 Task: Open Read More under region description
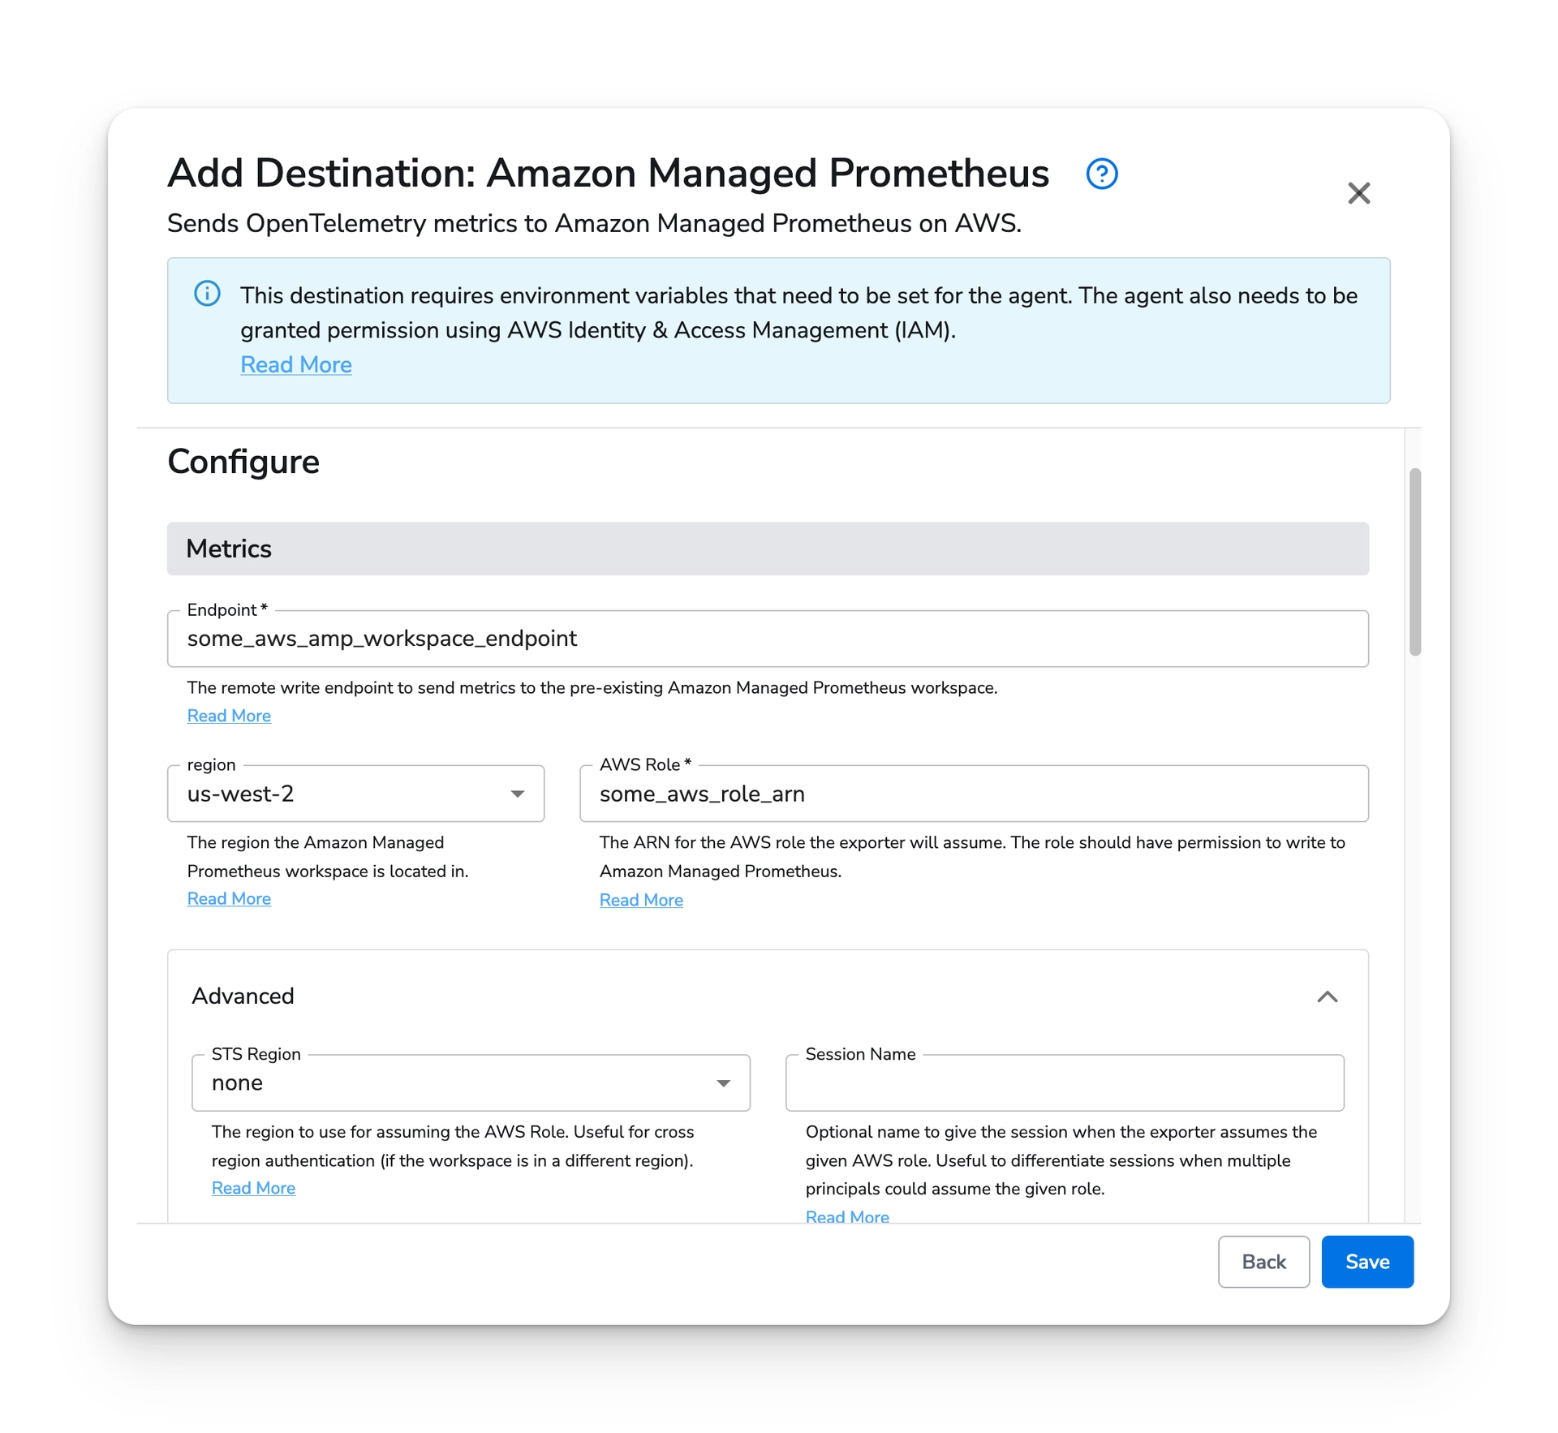point(229,899)
